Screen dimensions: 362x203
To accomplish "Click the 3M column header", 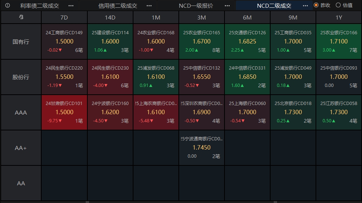I will click(x=202, y=17).
